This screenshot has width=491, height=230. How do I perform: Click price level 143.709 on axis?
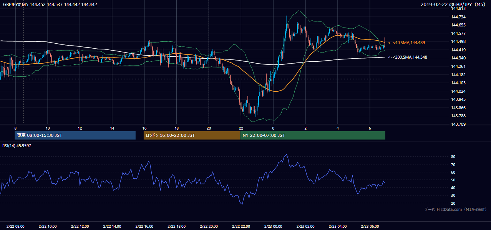coord(458,124)
